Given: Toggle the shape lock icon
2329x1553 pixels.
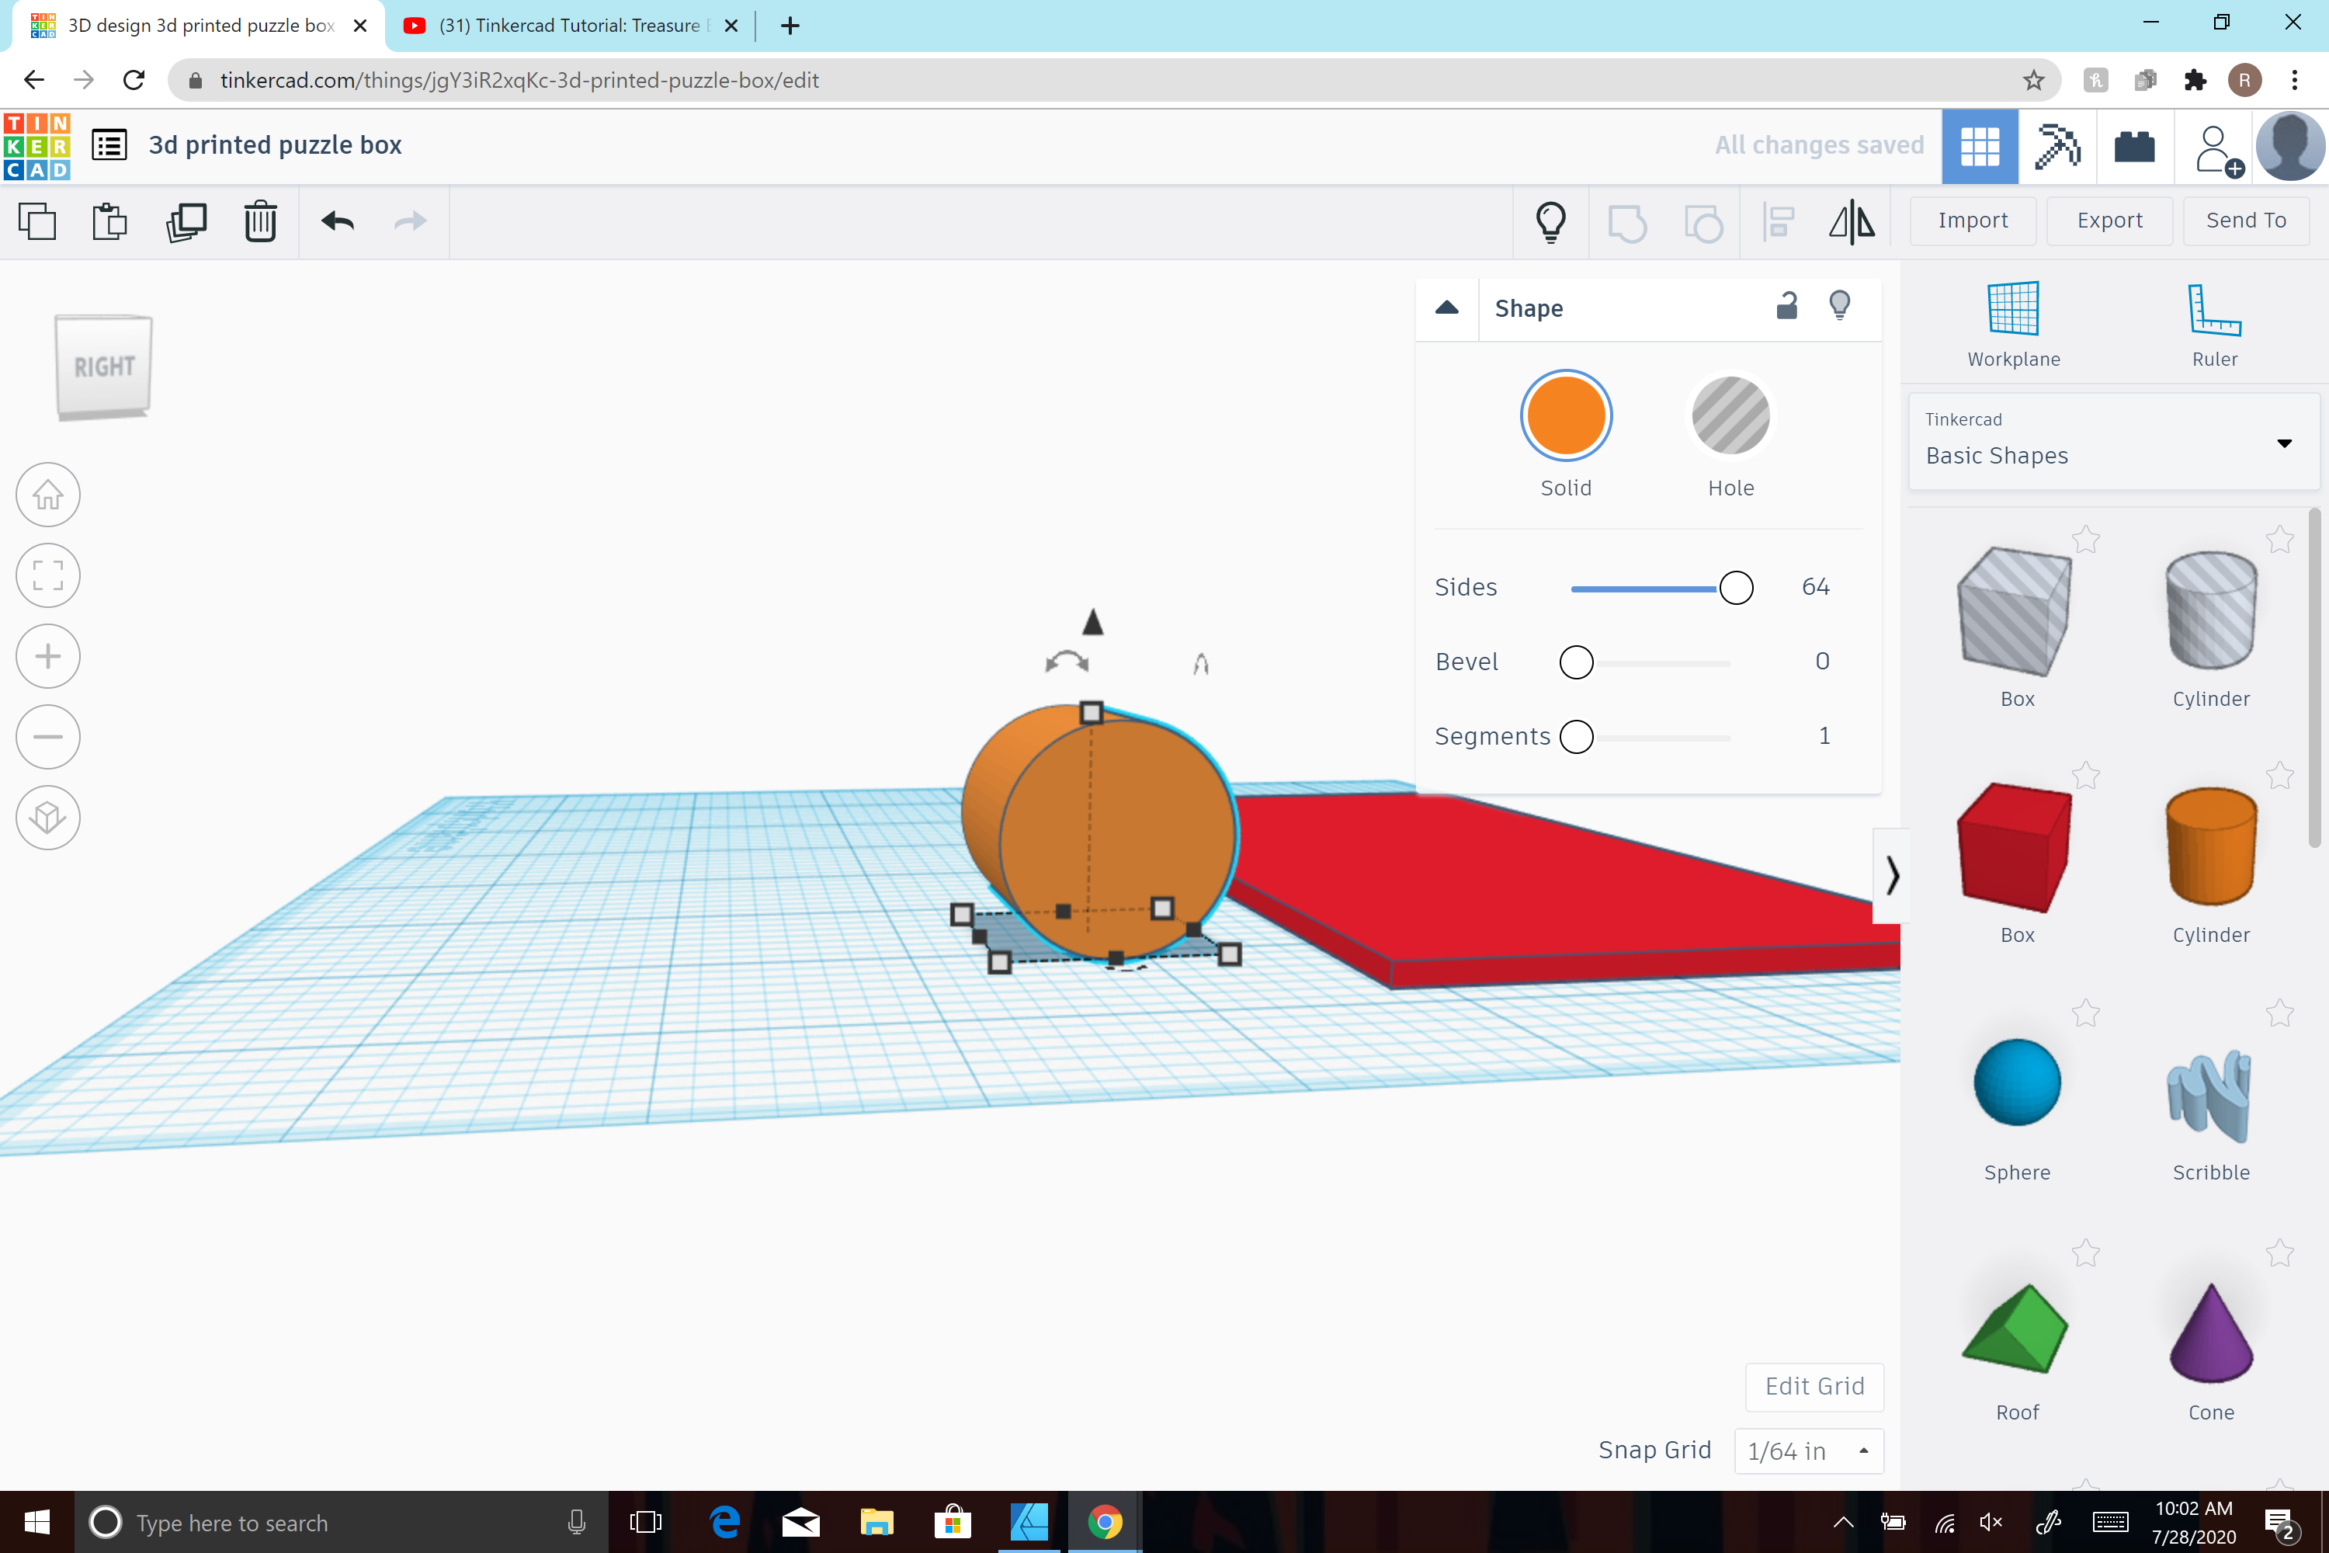Looking at the screenshot, I should [1786, 306].
